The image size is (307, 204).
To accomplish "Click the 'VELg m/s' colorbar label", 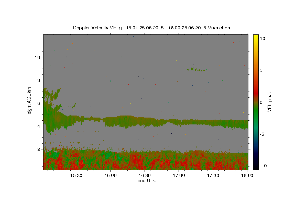I will coord(269,102).
